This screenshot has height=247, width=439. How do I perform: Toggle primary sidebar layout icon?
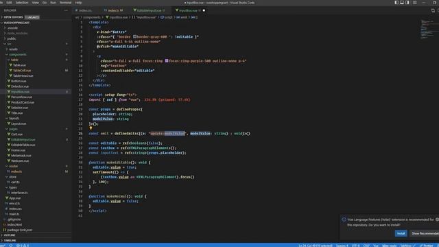click(x=396, y=3)
